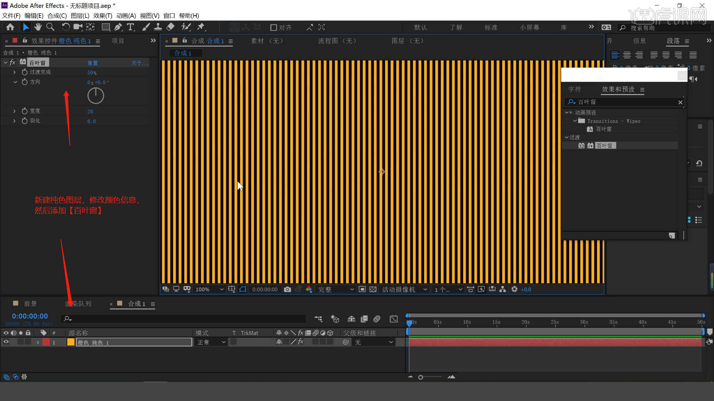
Task: Enable frame blending icon in timeline
Action: (x=364, y=319)
